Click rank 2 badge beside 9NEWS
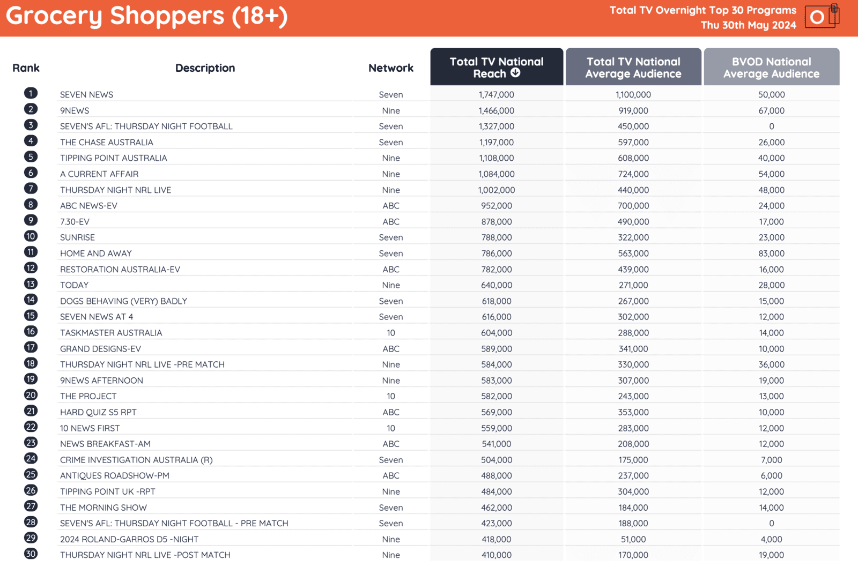The image size is (858, 574). pyautogui.click(x=31, y=109)
